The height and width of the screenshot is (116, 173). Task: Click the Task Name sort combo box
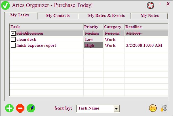98,109
